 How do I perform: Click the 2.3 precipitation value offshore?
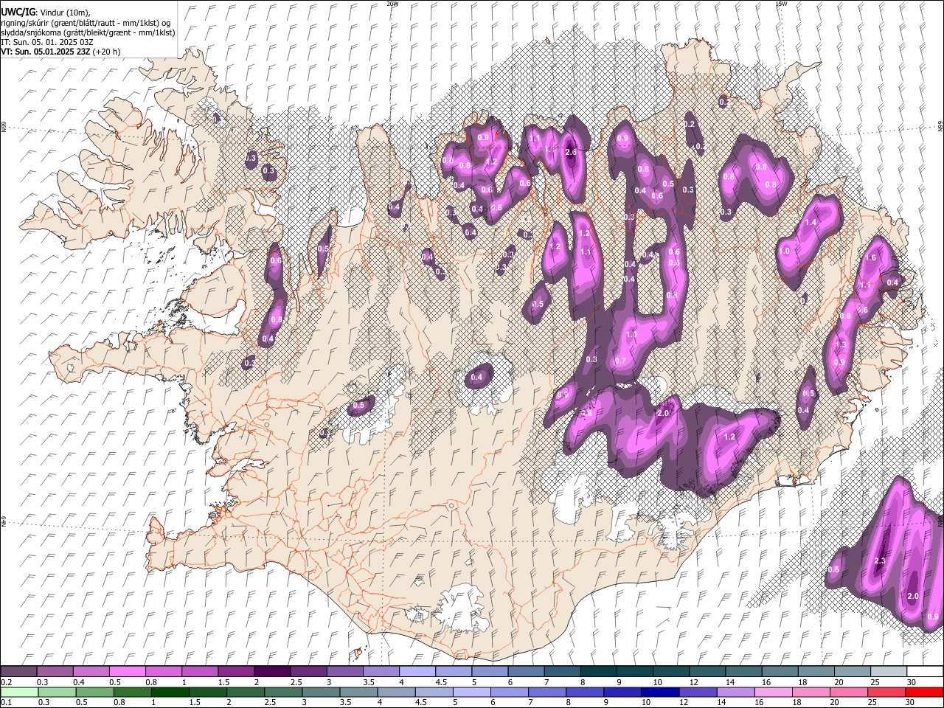pos(879,561)
